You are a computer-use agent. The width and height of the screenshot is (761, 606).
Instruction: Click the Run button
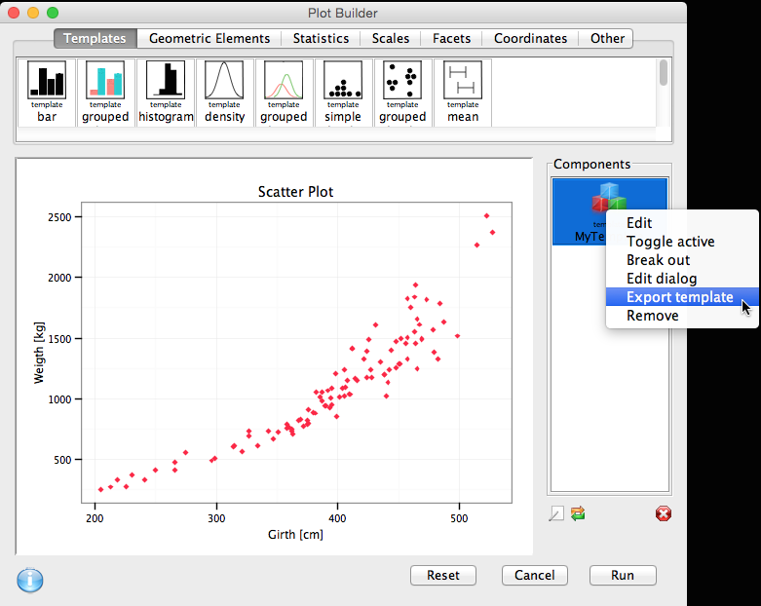pos(623,575)
